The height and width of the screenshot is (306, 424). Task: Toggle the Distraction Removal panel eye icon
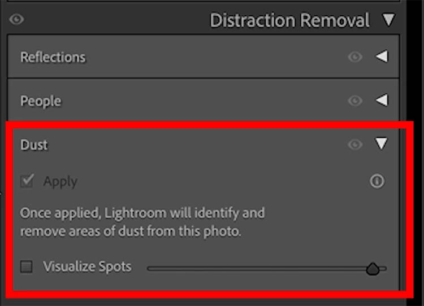click(16, 20)
